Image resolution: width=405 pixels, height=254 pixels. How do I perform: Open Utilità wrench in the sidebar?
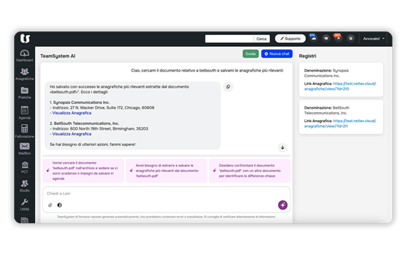pos(25,204)
